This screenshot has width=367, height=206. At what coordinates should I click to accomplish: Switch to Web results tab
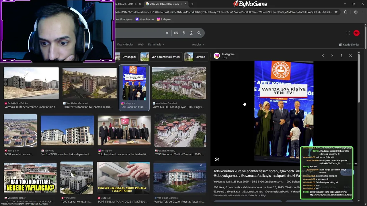coord(141,45)
